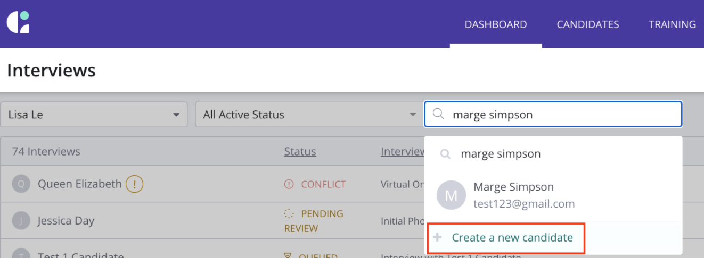704x258 pixels.
Task: Click the magnifier icon beside the suggestion
Action: (x=445, y=154)
